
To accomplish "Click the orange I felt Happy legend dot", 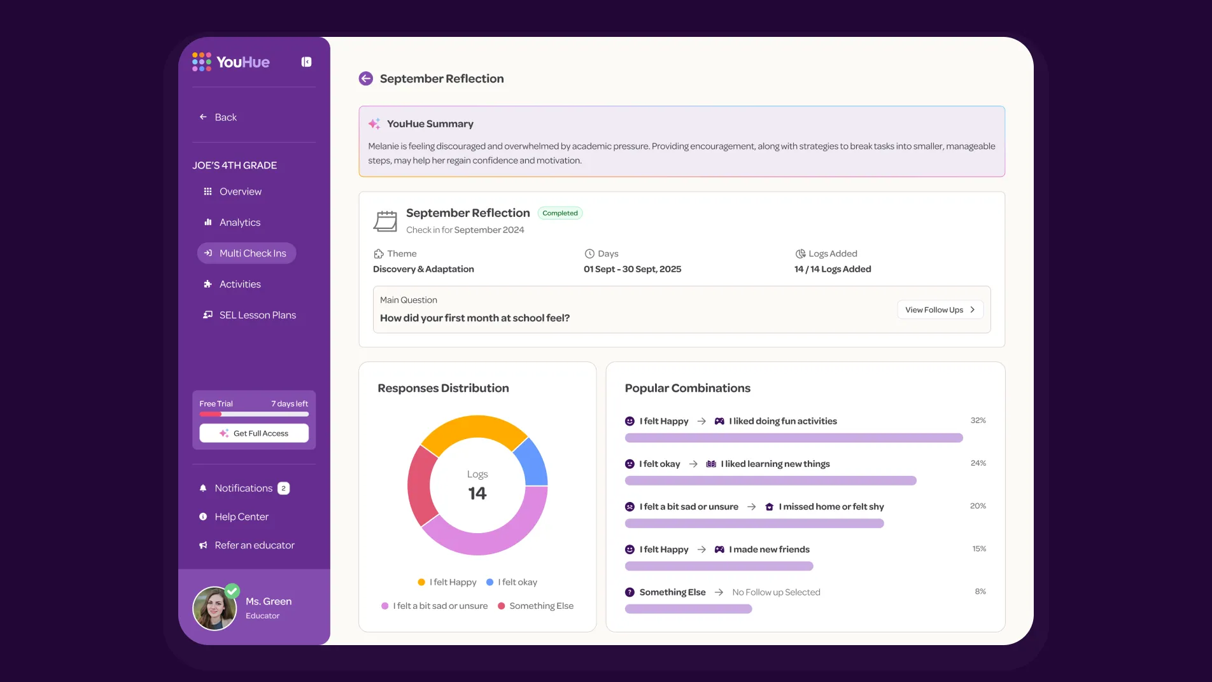I will pos(421,582).
